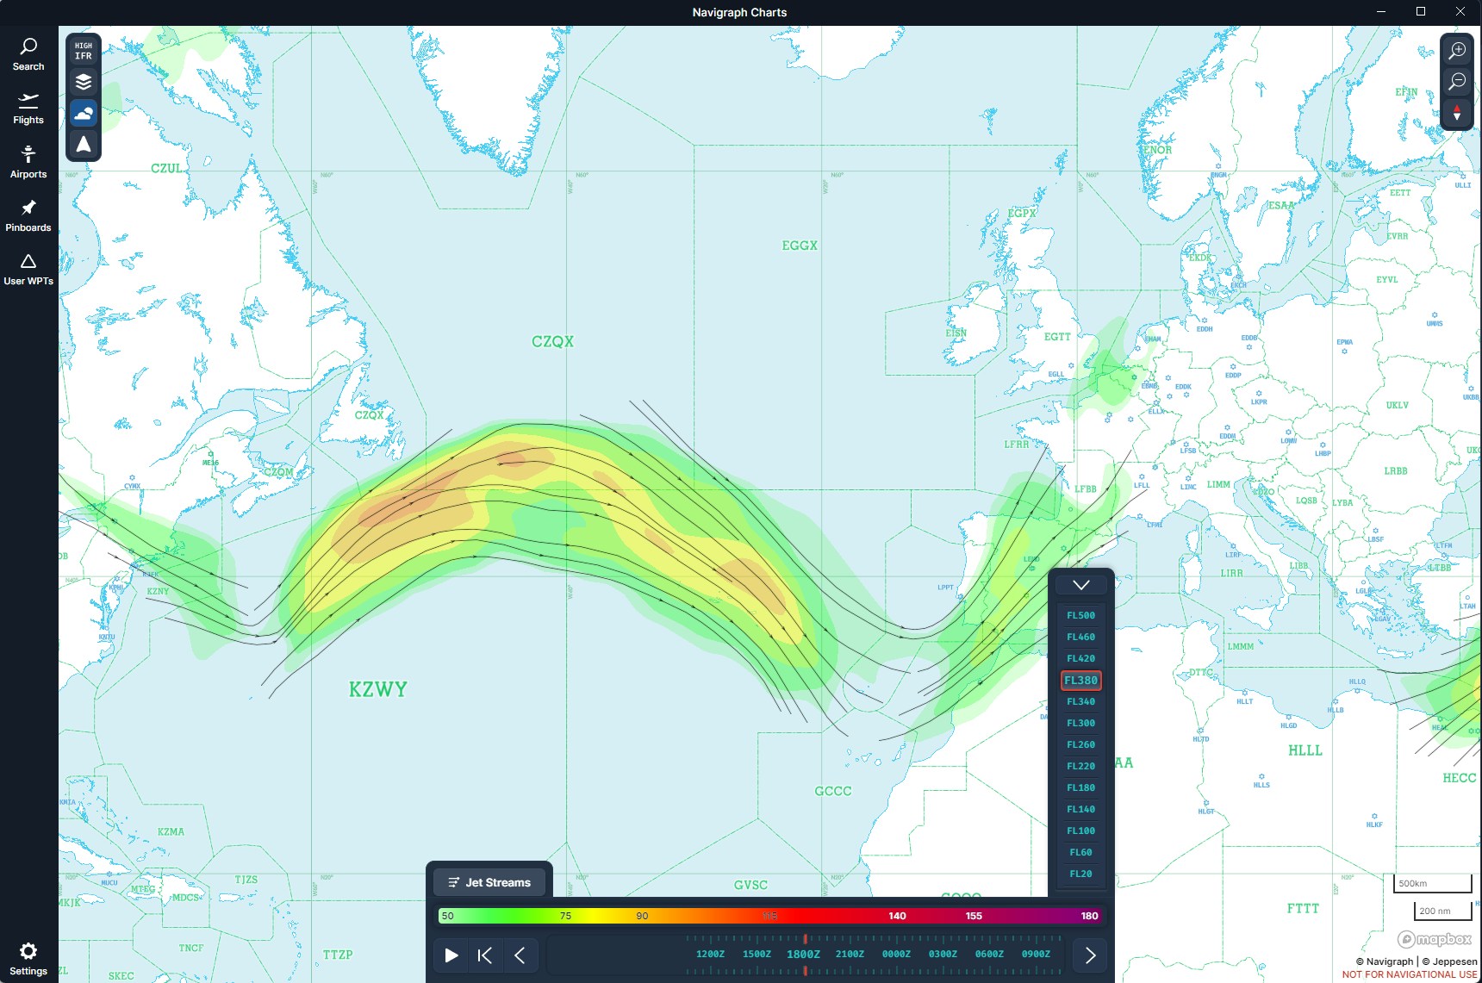Zoom out on the map
Image resolution: width=1482 pixels, height=983 pixels.
[1457, 81]
